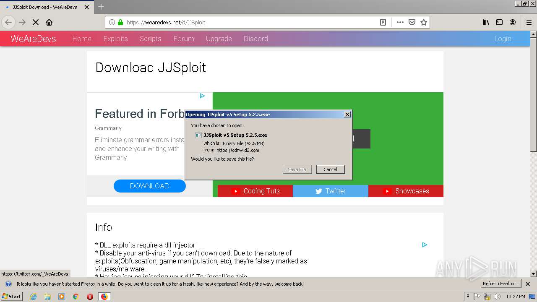Open Showcases YouTube link
Image resolution: width=537 pixels, height=302 pixels.
click(x=406, y=191)
